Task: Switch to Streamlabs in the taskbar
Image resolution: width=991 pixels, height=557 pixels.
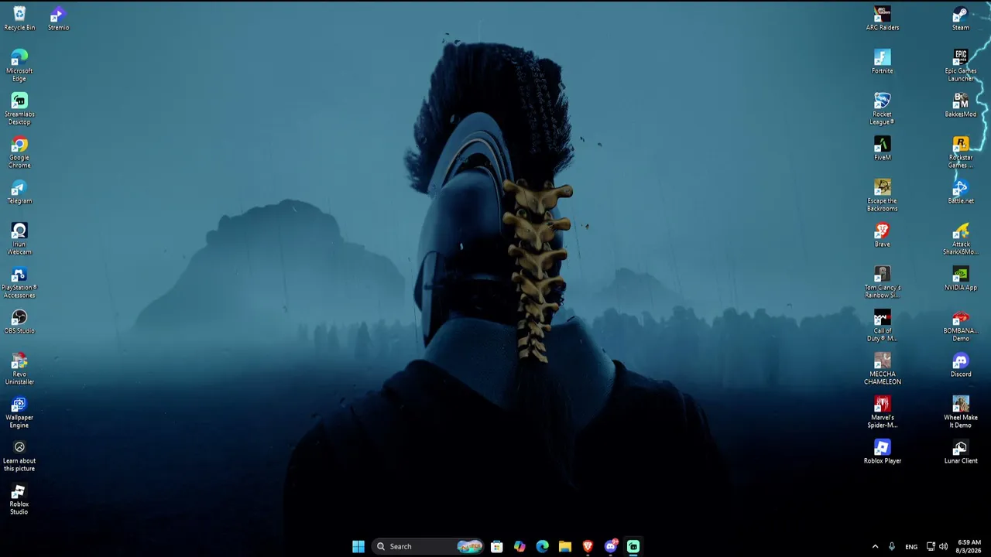Action: [x=633, y=546]
